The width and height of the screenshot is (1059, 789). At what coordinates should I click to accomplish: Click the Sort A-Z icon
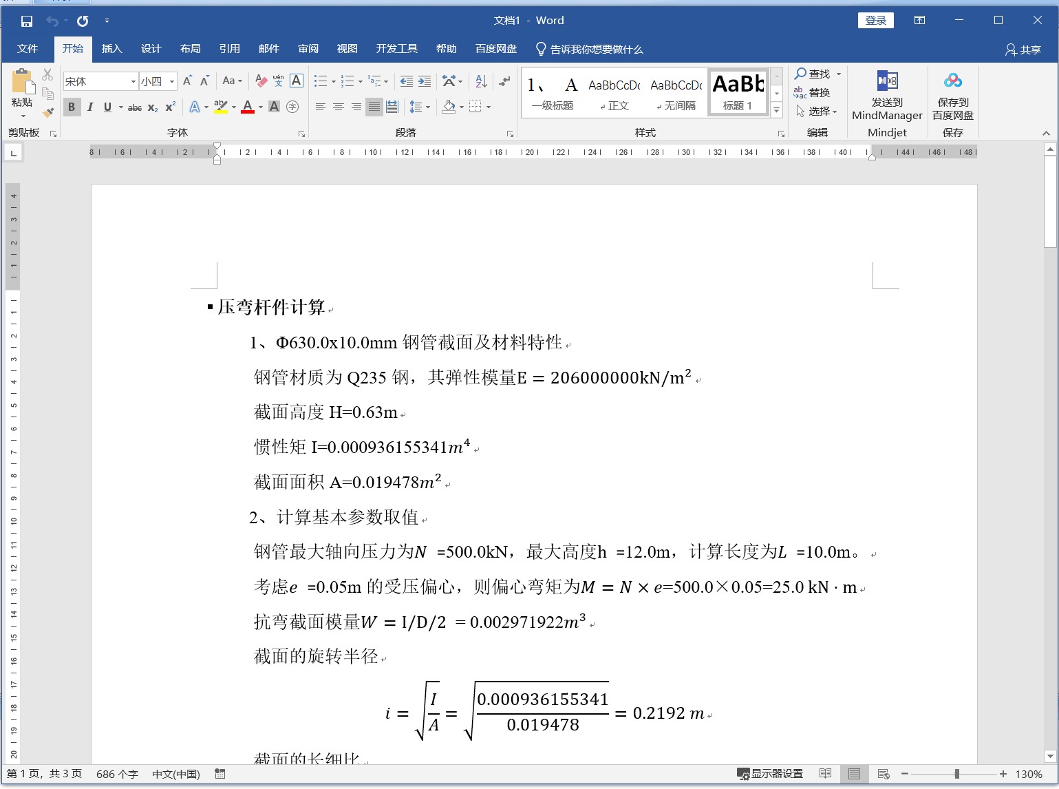481,81
